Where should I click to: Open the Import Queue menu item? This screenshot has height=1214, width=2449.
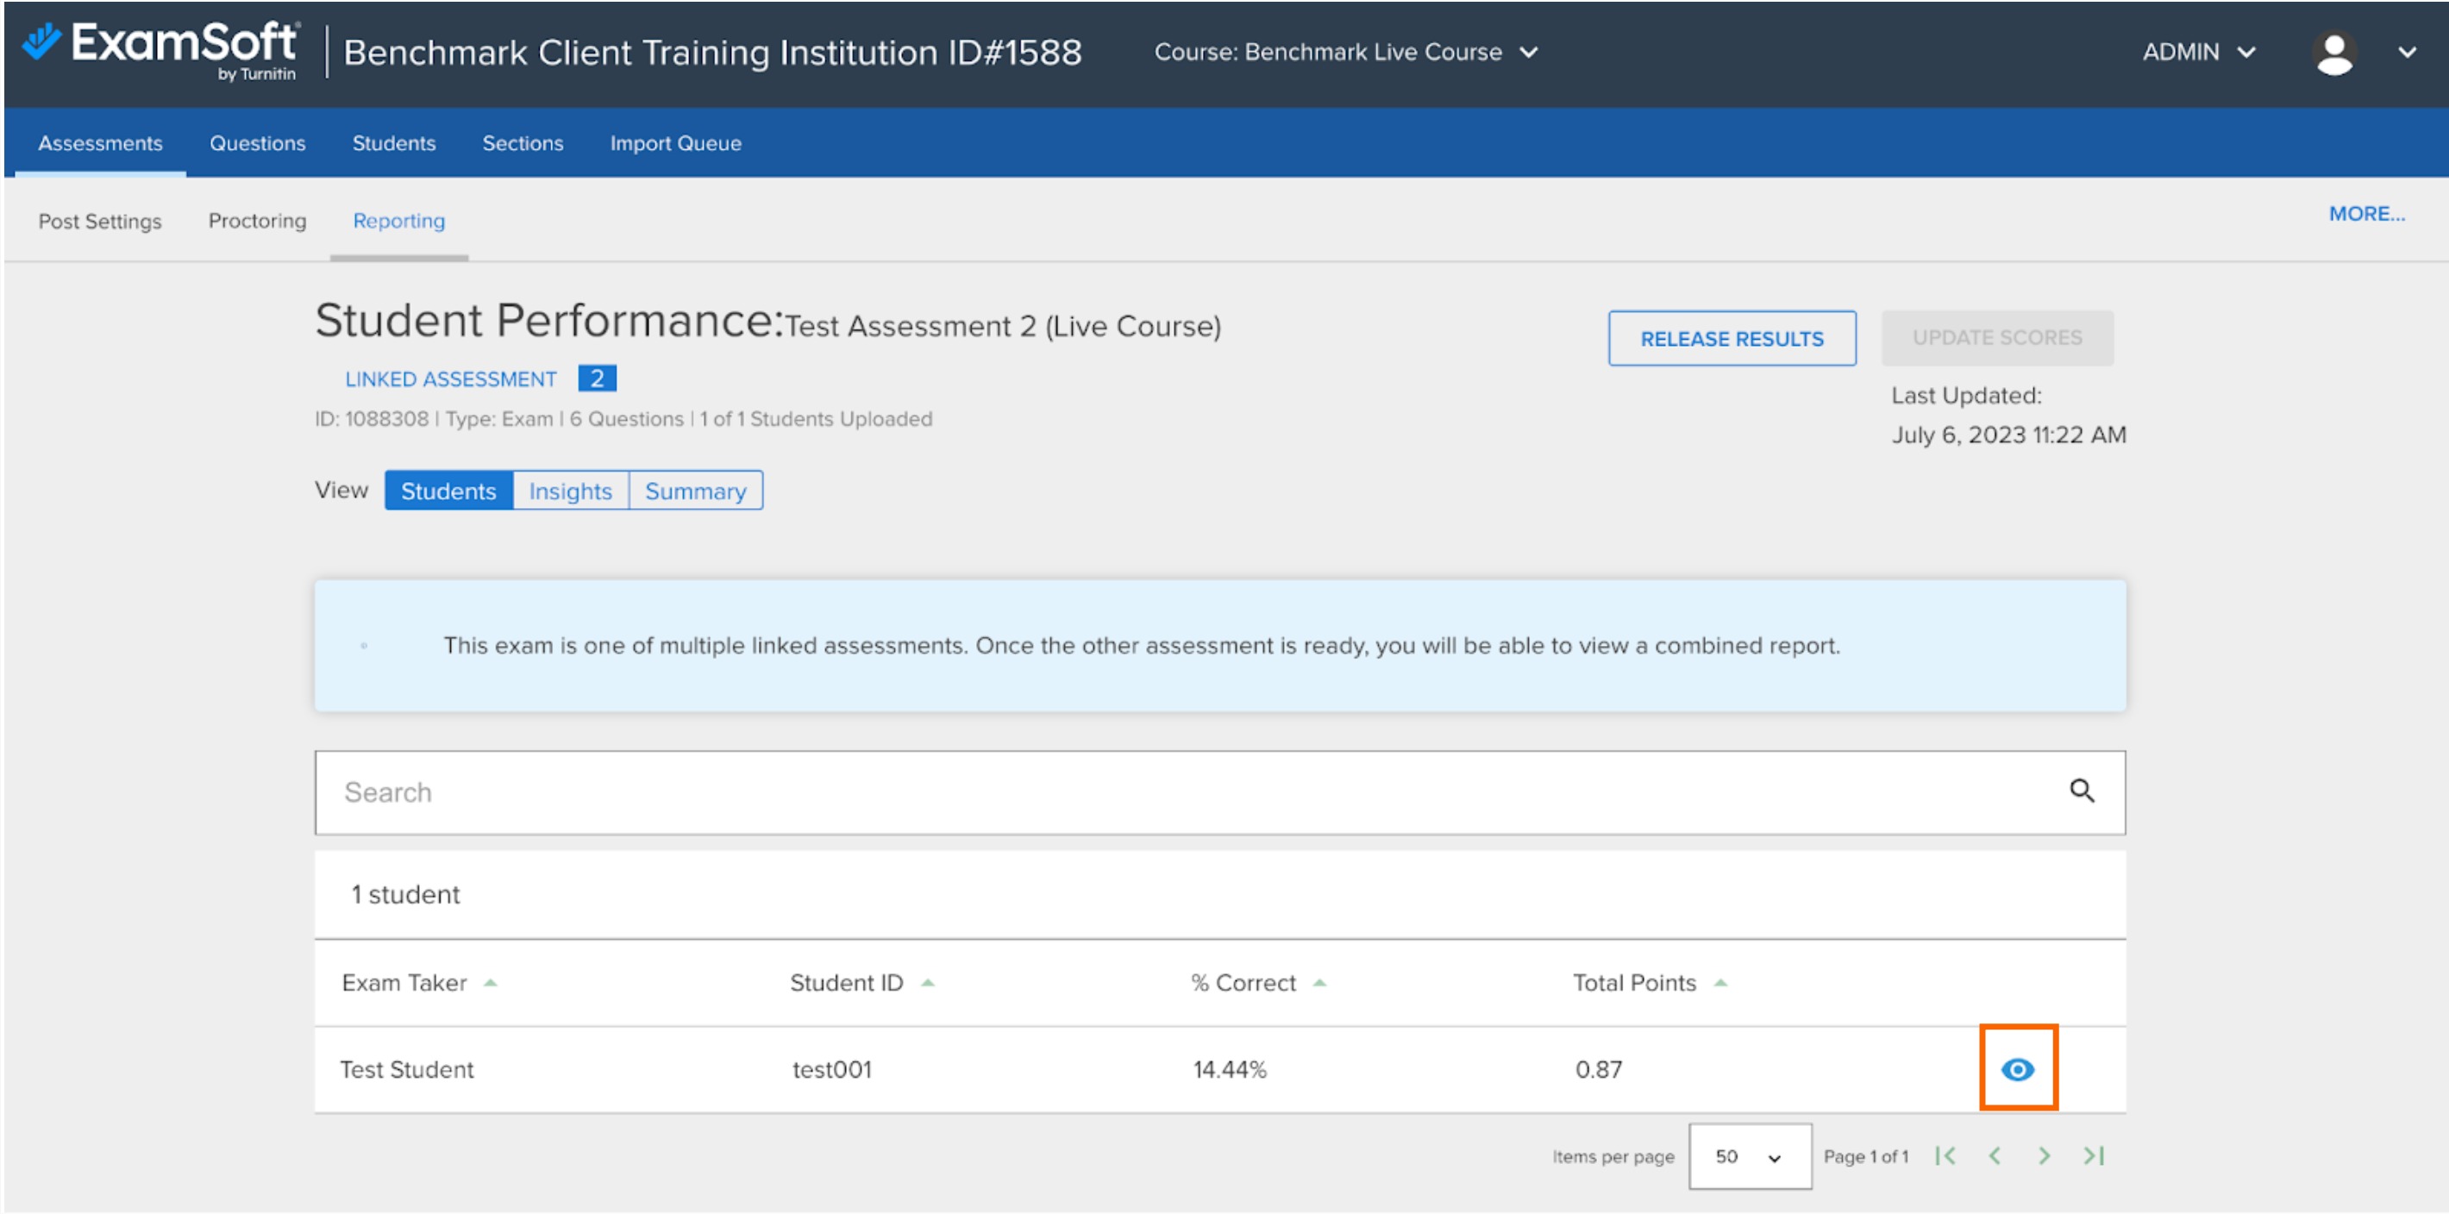pos(675,142)
